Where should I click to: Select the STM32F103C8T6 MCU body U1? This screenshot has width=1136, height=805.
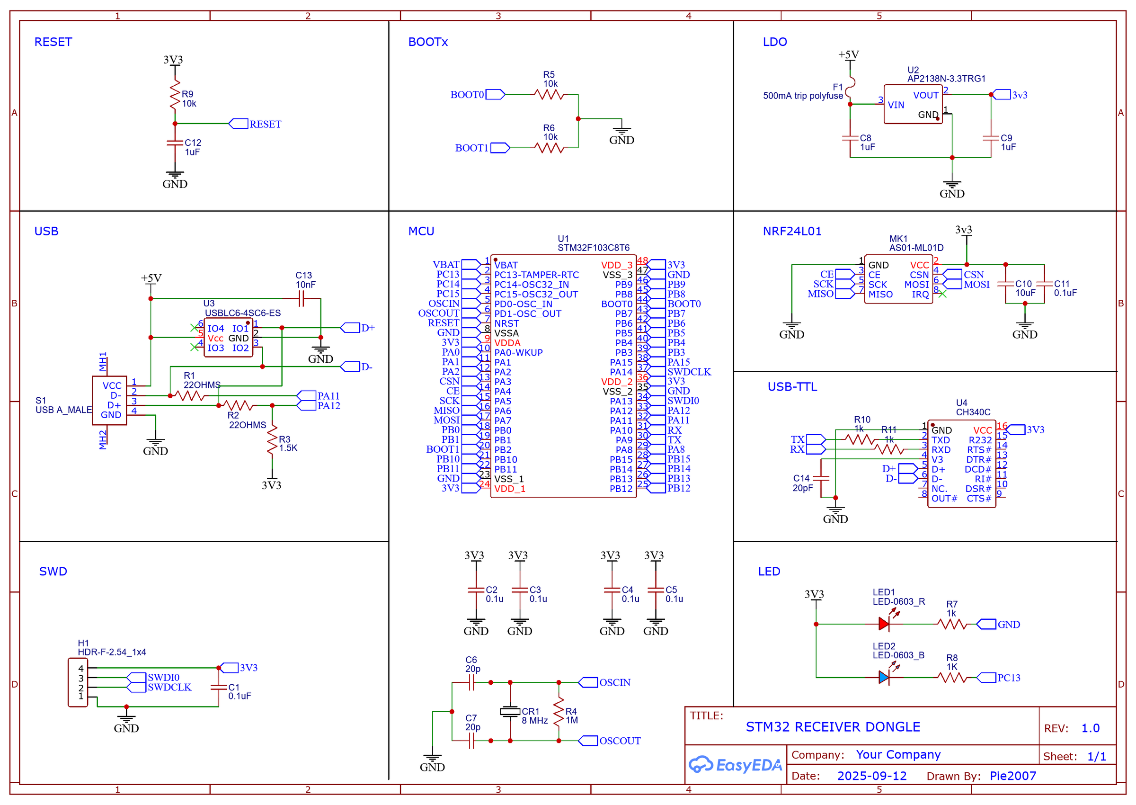coord(563,376)
